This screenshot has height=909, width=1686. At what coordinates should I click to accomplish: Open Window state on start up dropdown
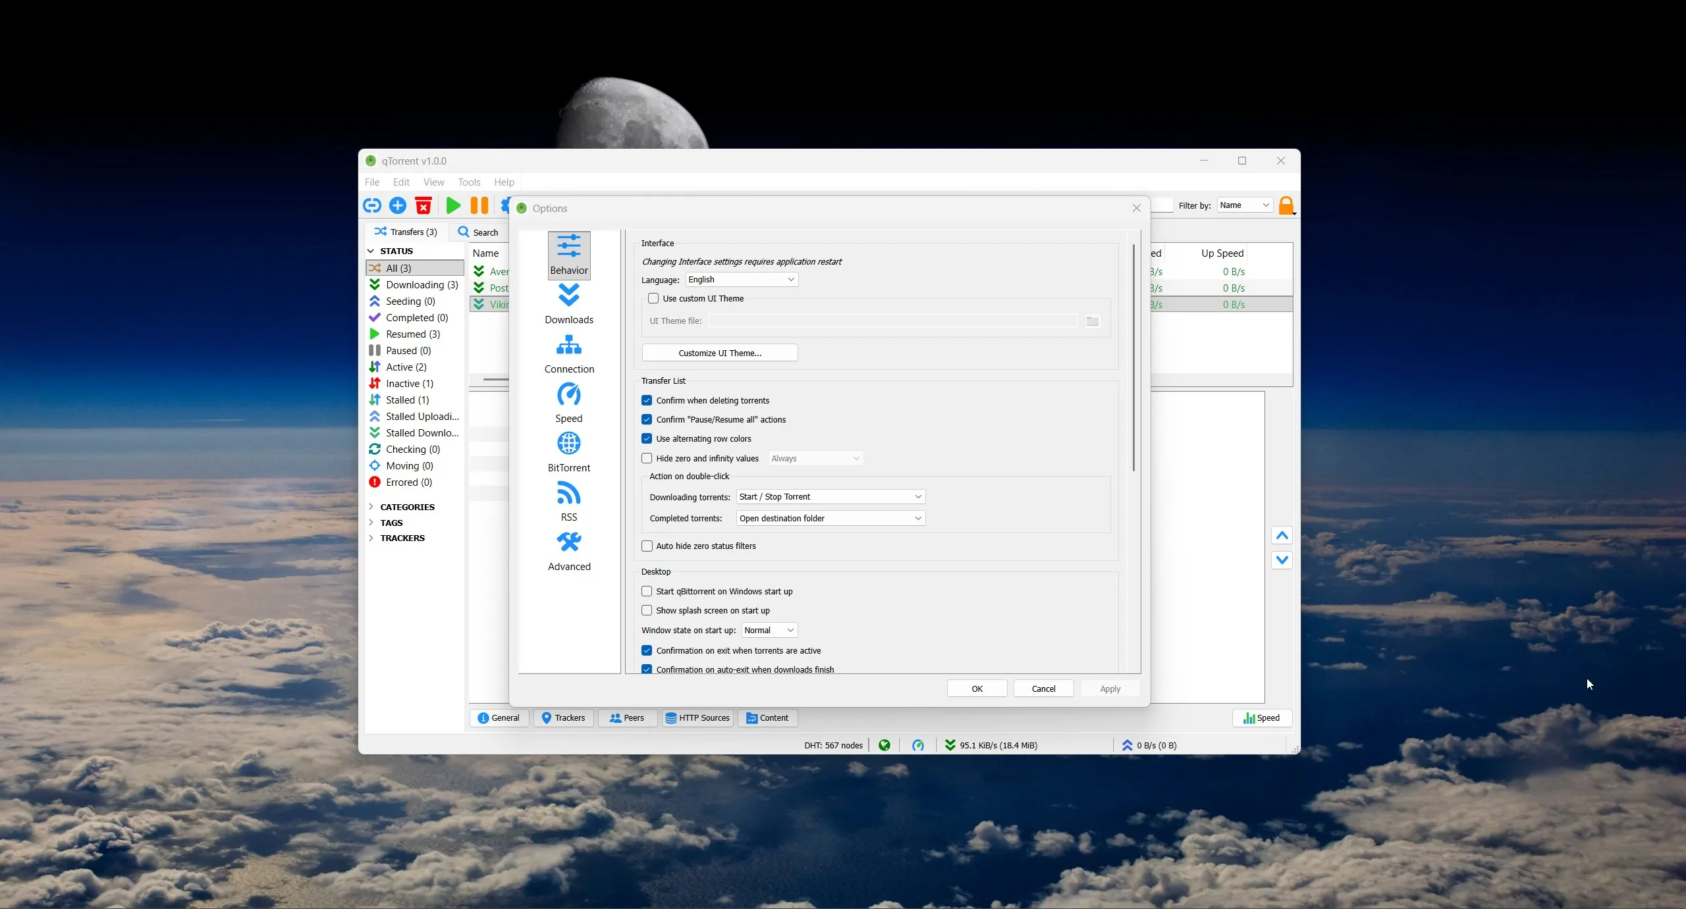click(x=769, y=631)
